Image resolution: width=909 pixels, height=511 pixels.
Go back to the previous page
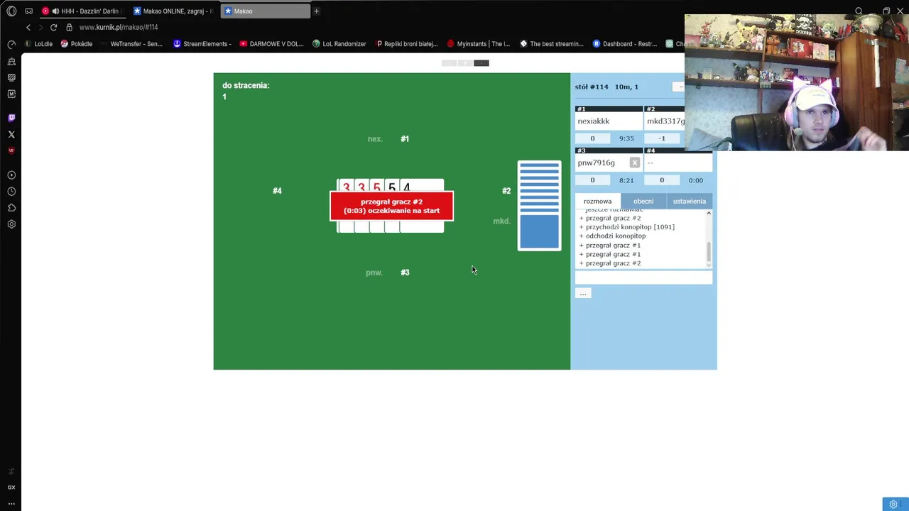28,27
